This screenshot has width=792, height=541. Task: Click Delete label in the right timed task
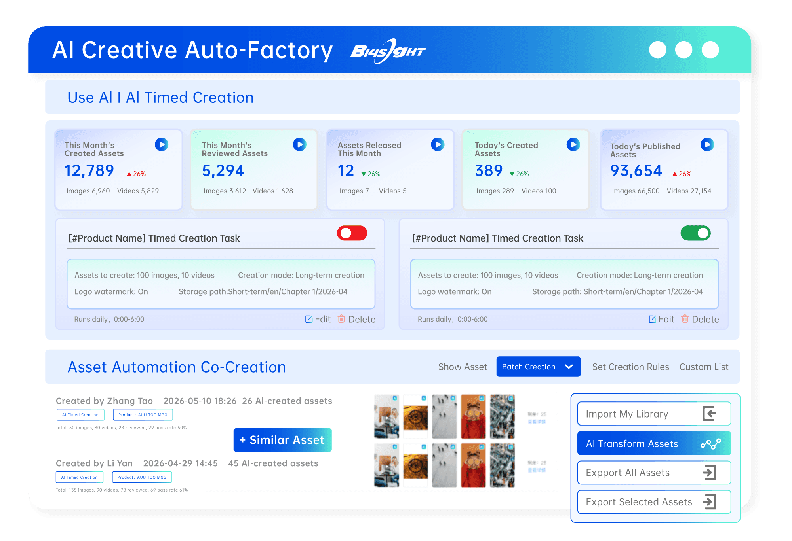coord(705,319)
